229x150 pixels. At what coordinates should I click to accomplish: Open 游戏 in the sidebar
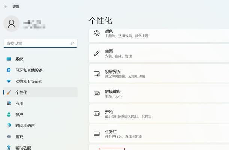(40, 137)
